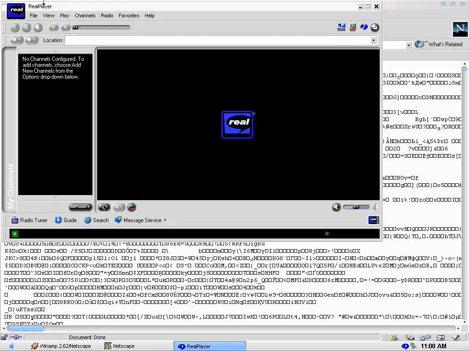469x351 pixels.
Task: Open Netscape location dropdown arrow
Action: point(409,45)
